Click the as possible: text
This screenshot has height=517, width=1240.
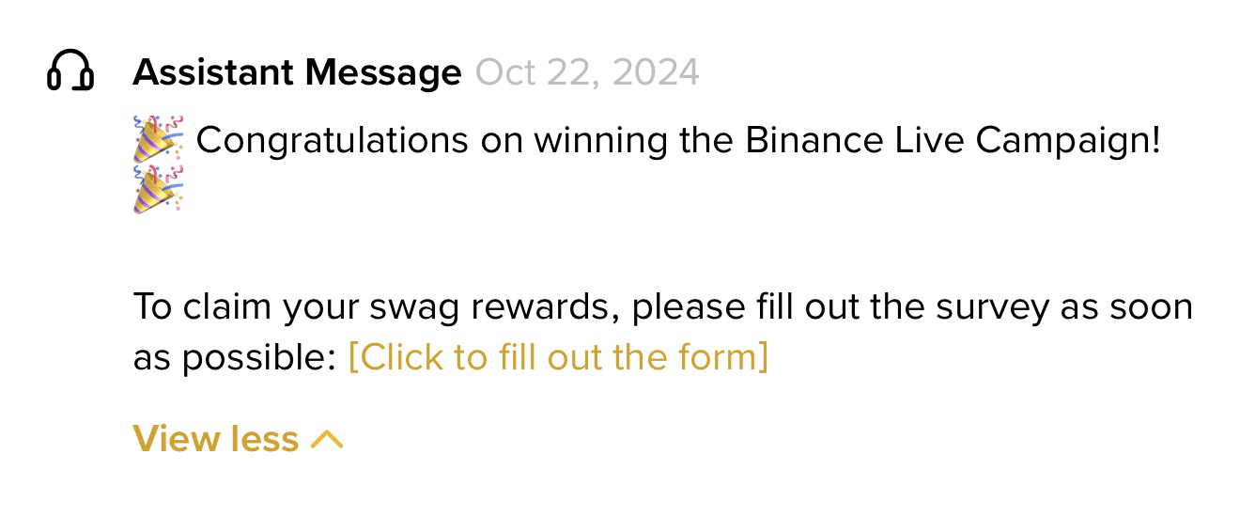(x=234, y=358)
